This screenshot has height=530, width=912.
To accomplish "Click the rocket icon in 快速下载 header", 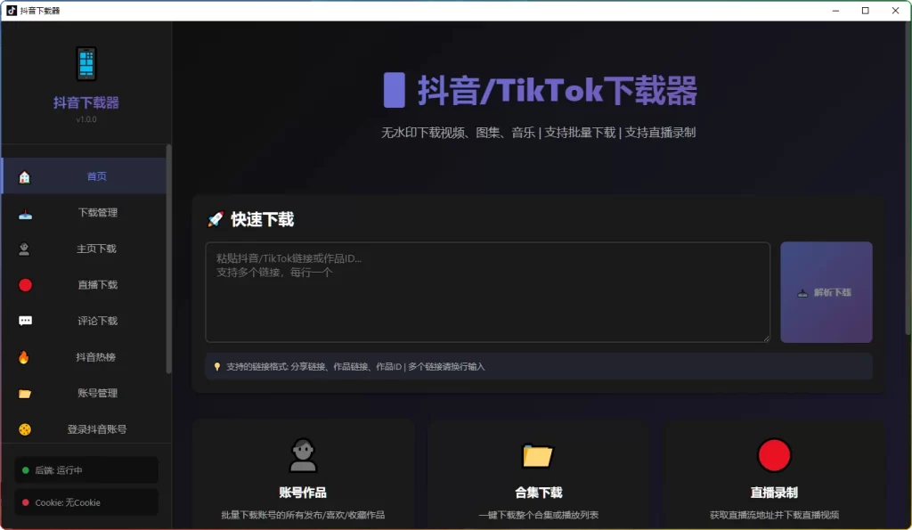I will (x=214, y=219).
